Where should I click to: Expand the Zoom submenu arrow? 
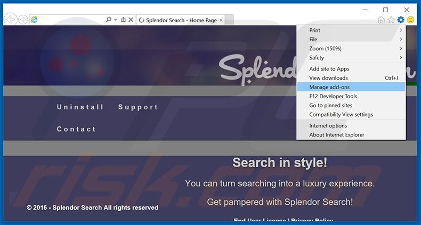click(401, 48)
